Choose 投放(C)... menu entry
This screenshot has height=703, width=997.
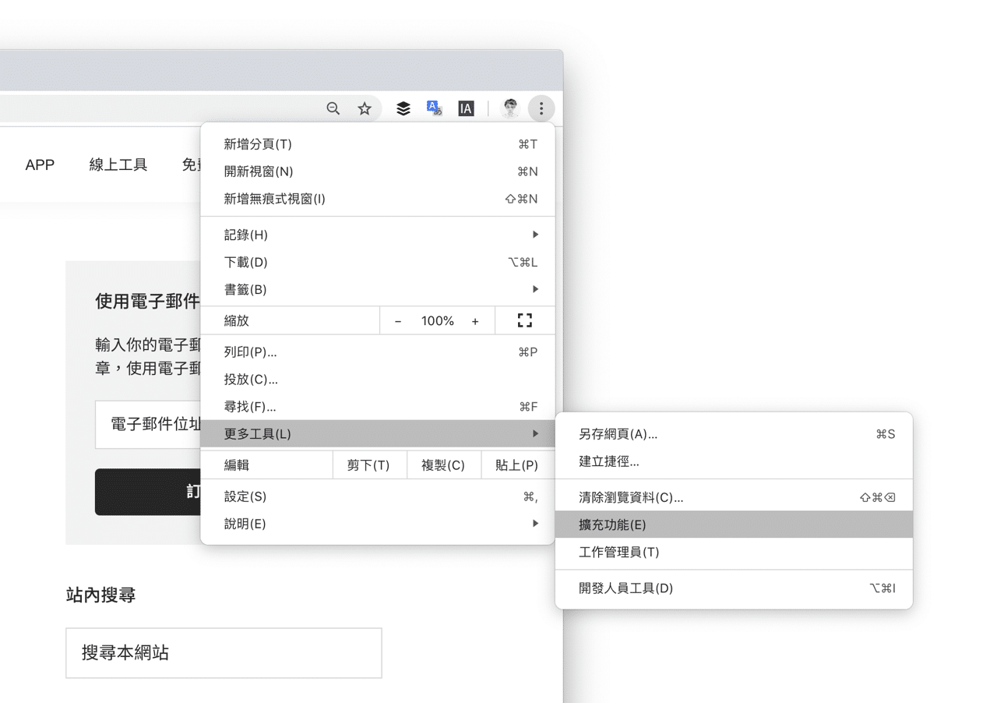pyautogui.click(x=378, y=380)
